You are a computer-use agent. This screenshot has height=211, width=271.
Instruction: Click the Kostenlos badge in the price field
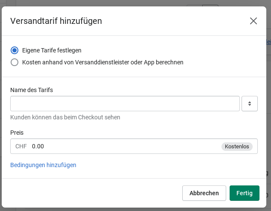(x=237, y=146)
